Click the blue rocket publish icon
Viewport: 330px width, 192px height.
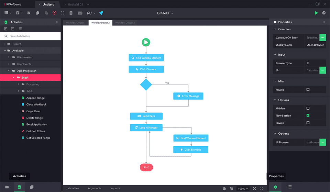tap(101, 13)
